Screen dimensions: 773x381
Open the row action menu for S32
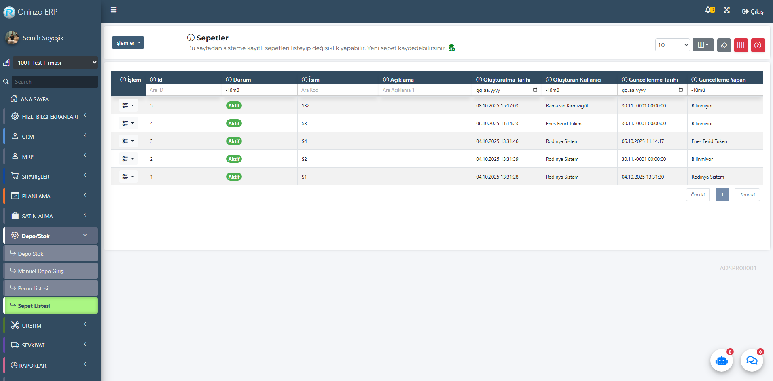(128, 105)
